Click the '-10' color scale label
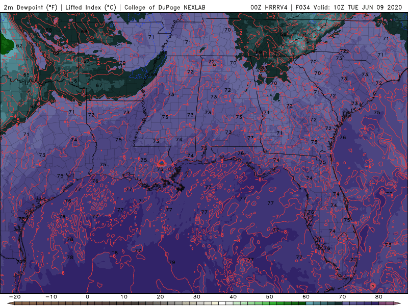Screen dimensions: 408x306 coord(51,297)
